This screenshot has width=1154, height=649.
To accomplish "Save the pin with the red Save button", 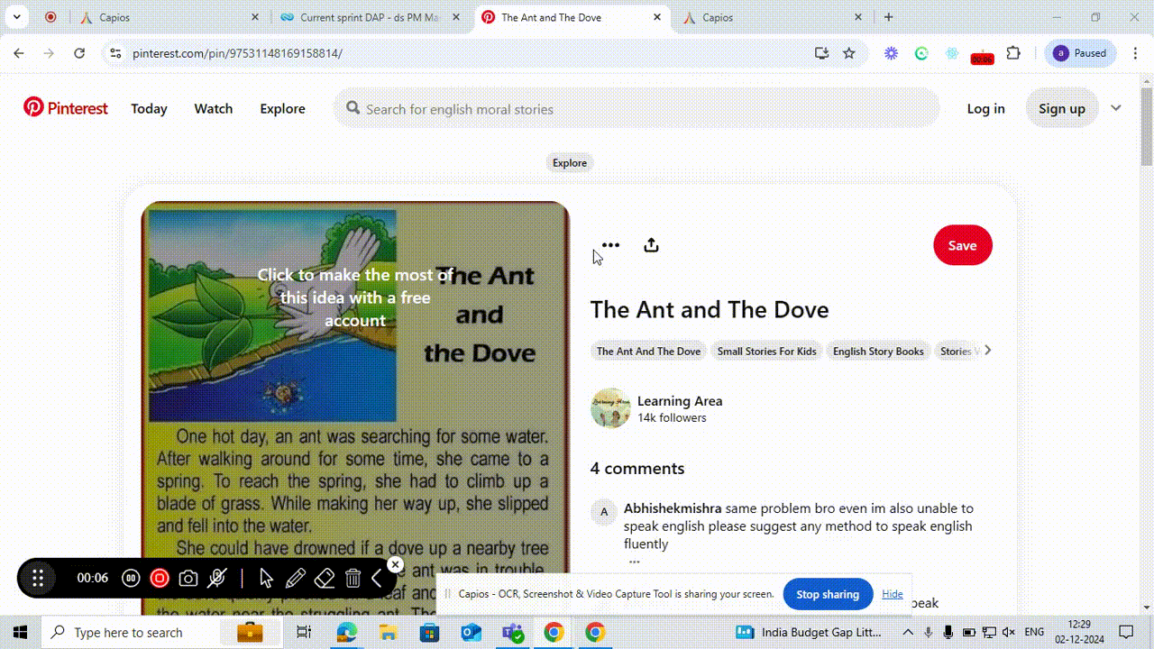I will click(x=963, y=245).
